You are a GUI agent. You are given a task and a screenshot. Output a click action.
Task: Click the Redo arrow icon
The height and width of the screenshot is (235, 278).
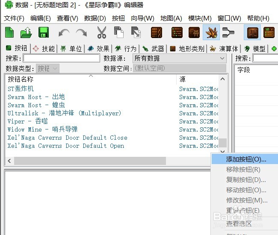tap(81, 33)
